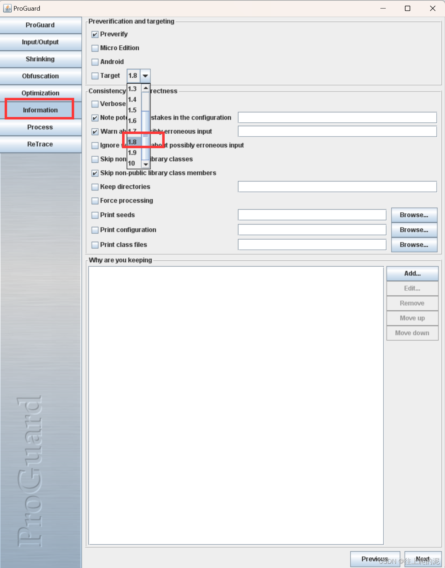
Task: Tick the Force processing checkbox
Action: (95, 201)
